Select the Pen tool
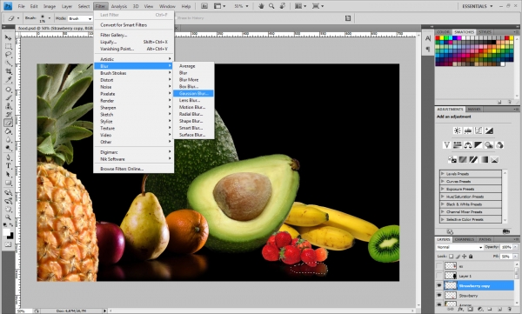 coord(8,157)
